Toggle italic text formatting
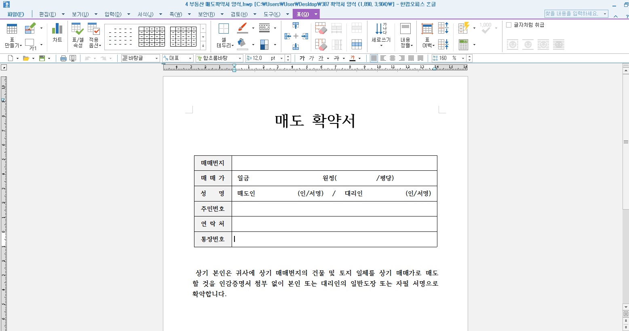 coord(311,58)
